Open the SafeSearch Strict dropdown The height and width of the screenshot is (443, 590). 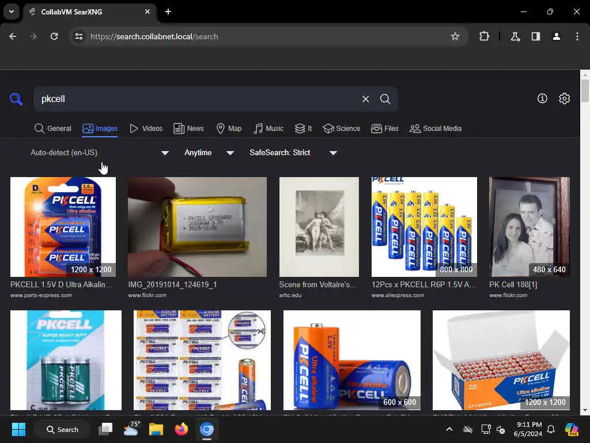pyautogui.click(x=293, y=152)
